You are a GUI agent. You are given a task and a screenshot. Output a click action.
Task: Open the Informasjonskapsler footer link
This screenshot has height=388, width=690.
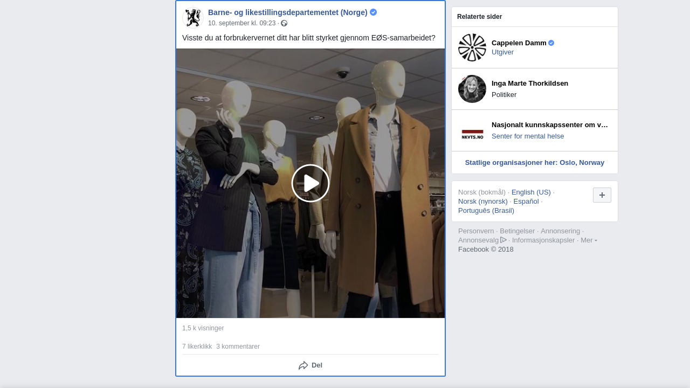(543, 240)
